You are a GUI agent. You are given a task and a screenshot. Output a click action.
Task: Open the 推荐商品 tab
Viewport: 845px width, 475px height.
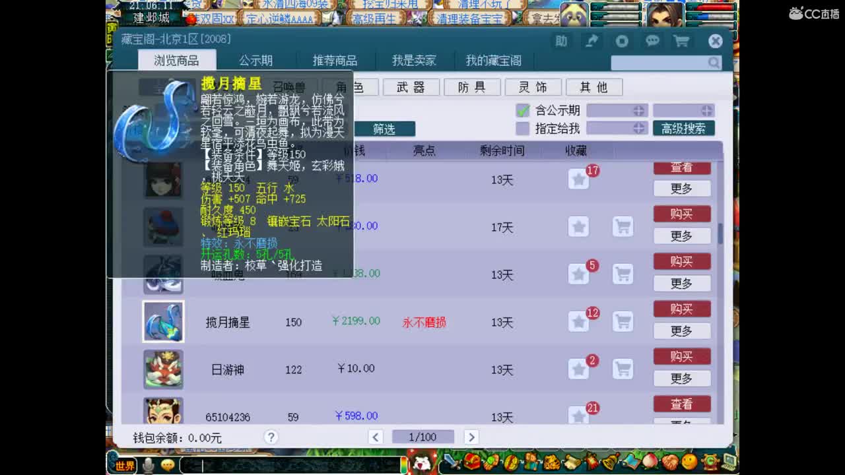[337, 60]
